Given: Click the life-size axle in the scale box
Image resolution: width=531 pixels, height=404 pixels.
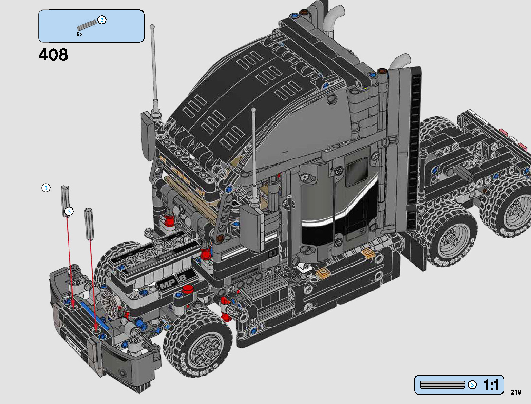Looking at the screenshot, I should tap(442, 385).
